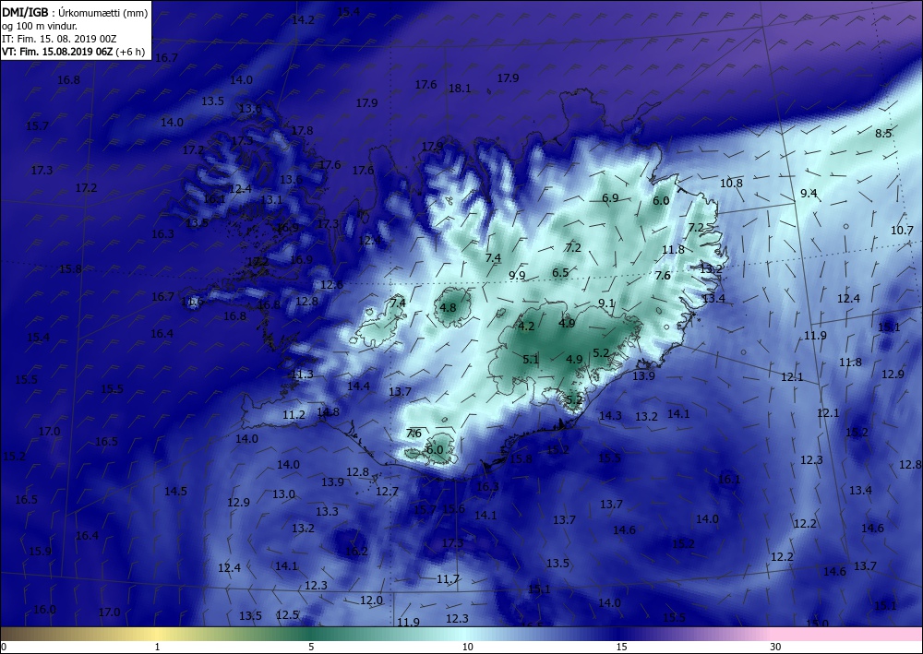Viewport: 923px width, 654px height.
Task: Pick the 14.4 value in southwest Iceland
Action: tap(358, 386)
